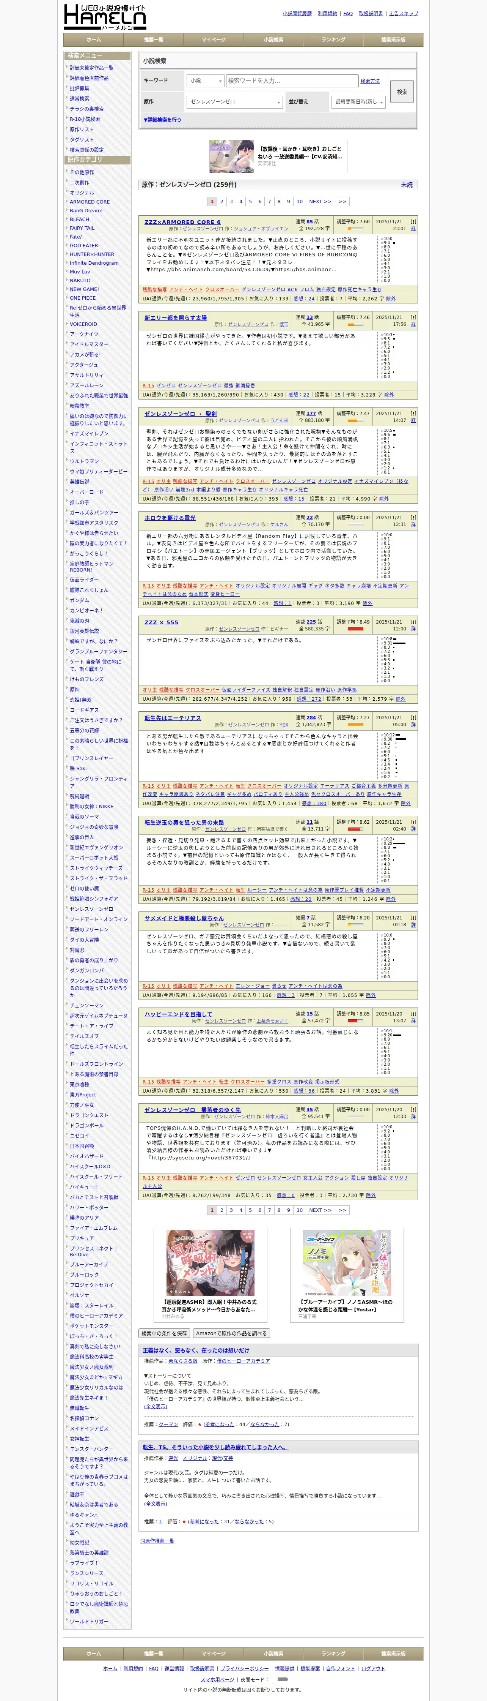Select ブルーアーカイブ in 原作カテゴリ sidebar
The width and height of the screenshot is (487, 1701).
coord(89,1264)
